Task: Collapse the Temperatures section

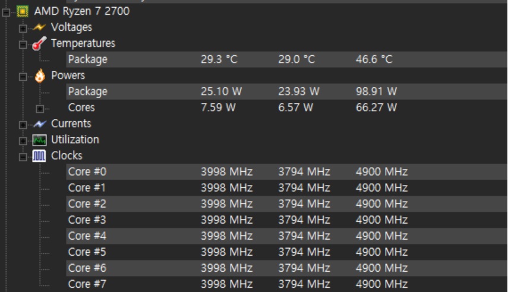Action: click(23, 45)
